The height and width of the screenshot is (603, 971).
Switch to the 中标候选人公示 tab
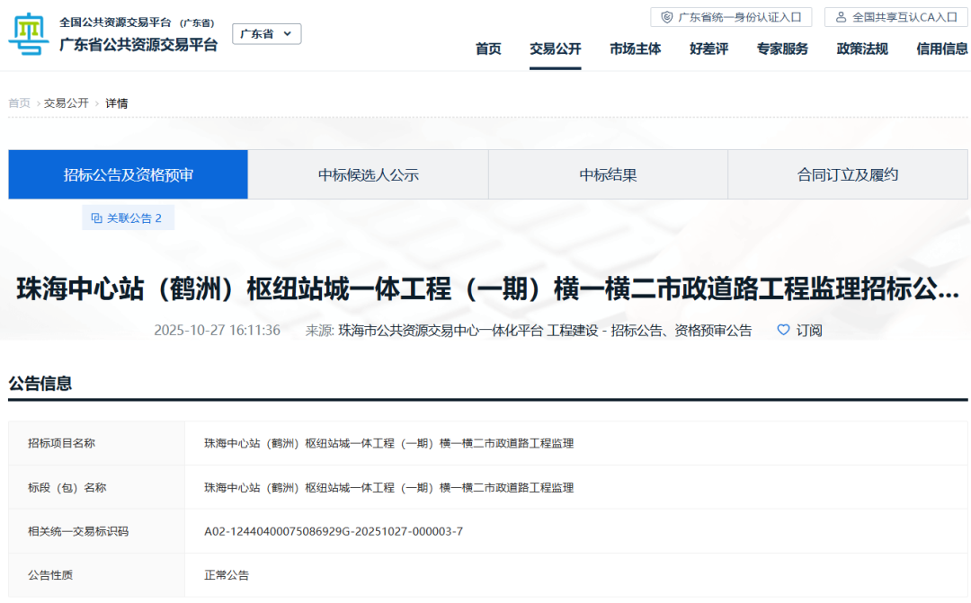(x=369, y=174)
